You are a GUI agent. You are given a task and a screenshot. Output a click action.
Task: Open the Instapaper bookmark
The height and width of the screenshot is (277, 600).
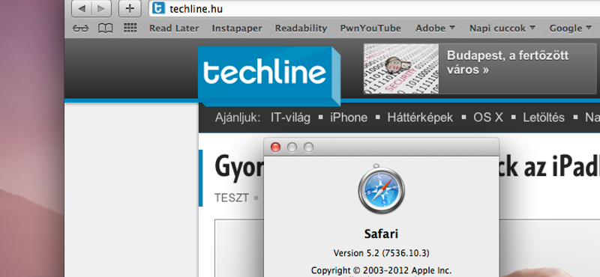click(x=237, y=28)
